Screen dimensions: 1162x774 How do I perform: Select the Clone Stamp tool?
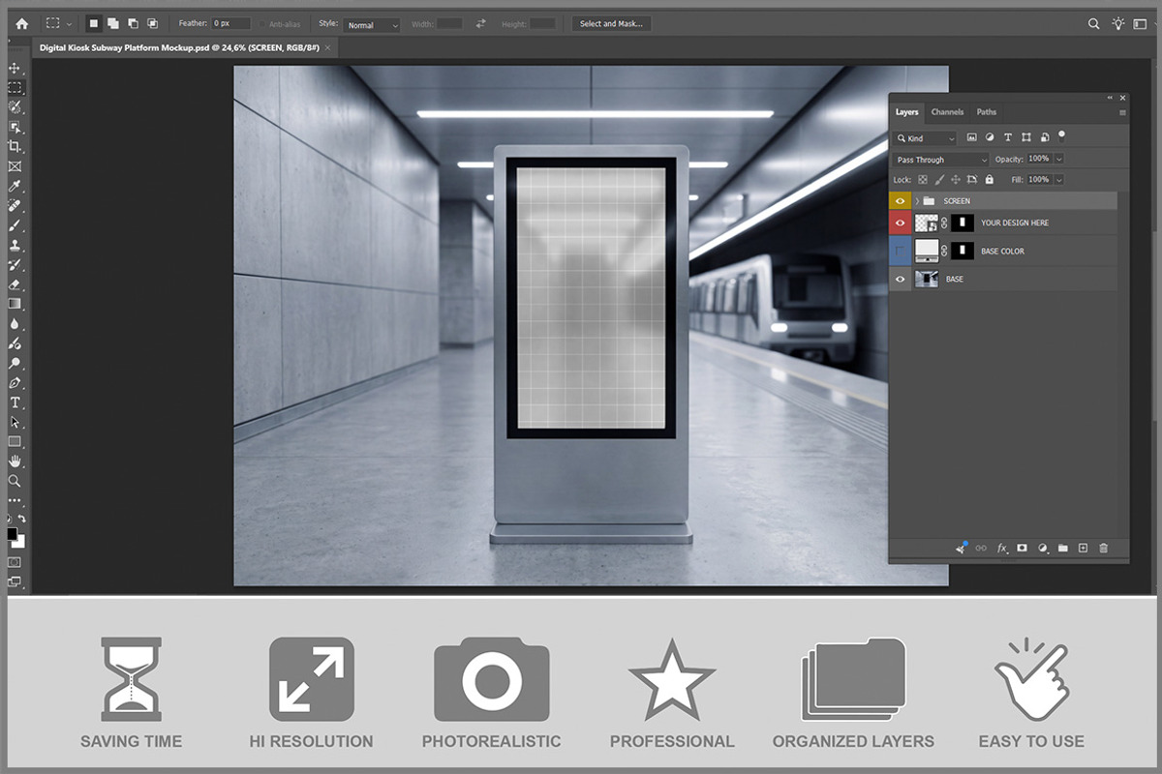pos(15,246)
